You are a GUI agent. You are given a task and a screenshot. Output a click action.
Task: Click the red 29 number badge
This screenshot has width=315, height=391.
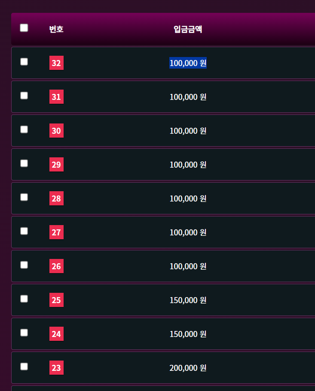coord(56,165)
